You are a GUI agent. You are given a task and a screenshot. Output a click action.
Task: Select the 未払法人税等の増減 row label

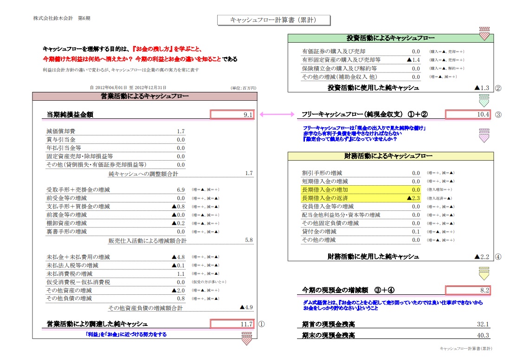tap(72, 266)
